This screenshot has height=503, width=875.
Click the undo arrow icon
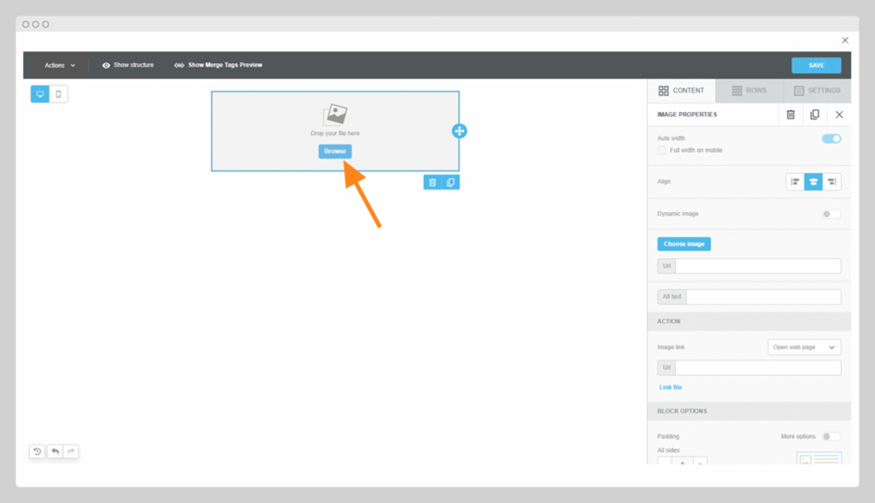[x=55, y=452]
